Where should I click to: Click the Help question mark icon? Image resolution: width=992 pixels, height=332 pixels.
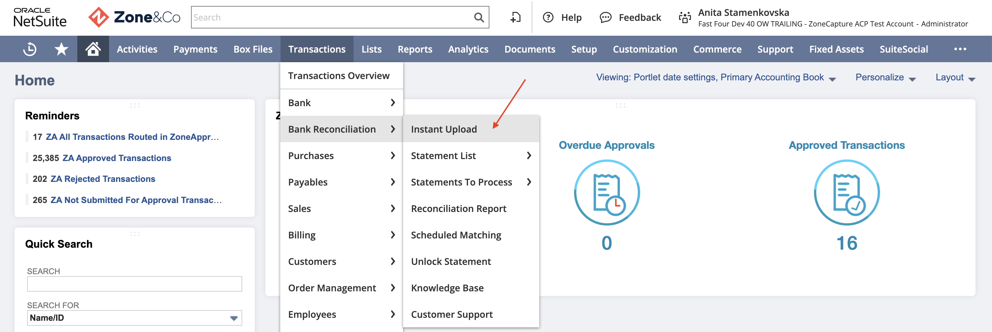pos(548,17)
